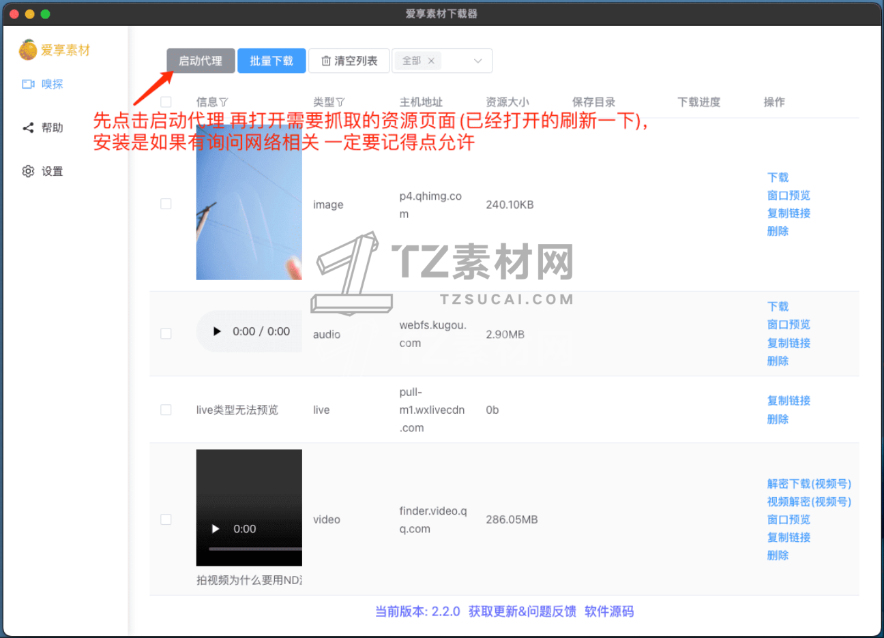
Task: Check the video row checkbox
Action: [166, 519]
